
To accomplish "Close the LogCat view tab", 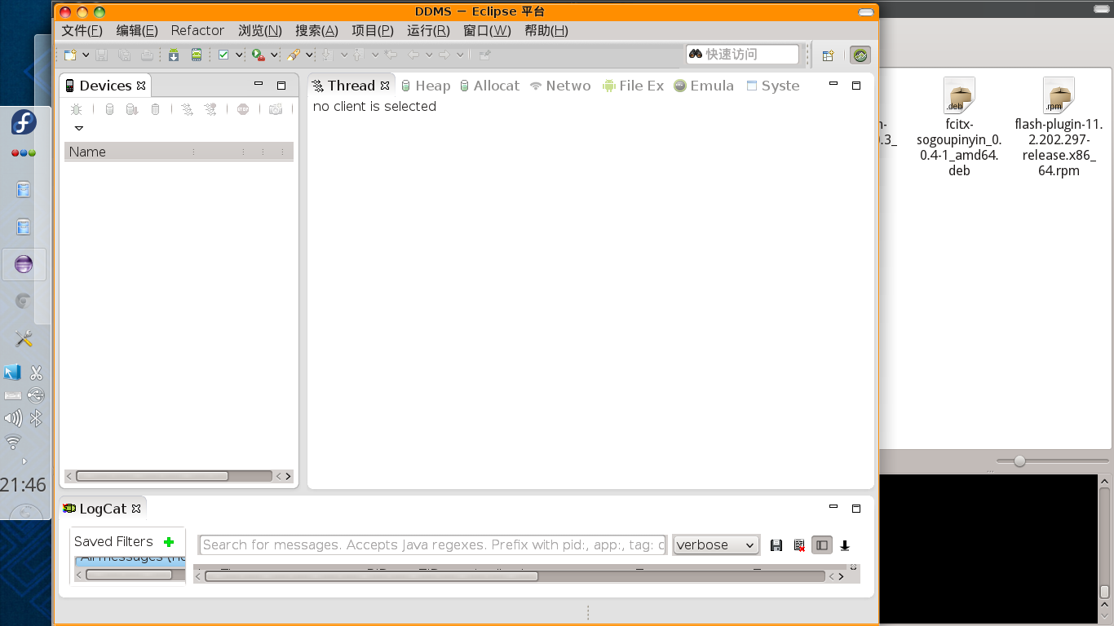I will click(x=136, y=509).
